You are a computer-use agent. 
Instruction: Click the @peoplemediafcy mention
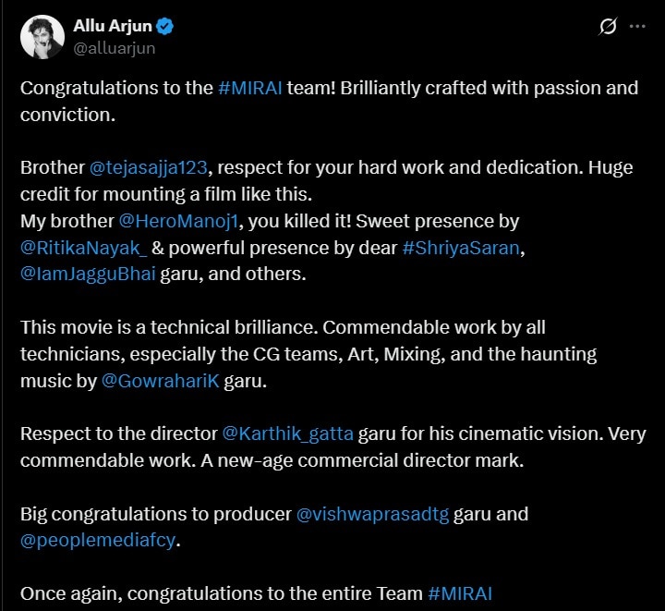pyautogui.click(x=97, y=541)
